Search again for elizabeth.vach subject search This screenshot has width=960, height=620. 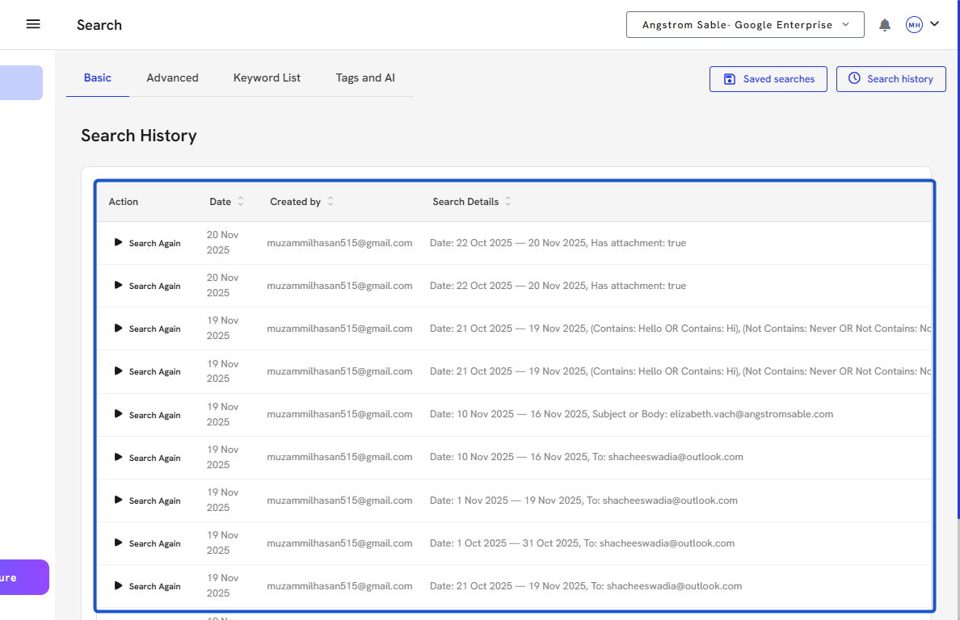coord(147,415)
